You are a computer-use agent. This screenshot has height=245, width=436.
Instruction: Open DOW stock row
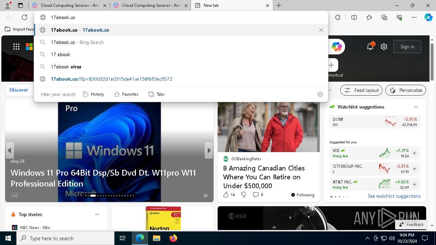(x=375, y=122)
